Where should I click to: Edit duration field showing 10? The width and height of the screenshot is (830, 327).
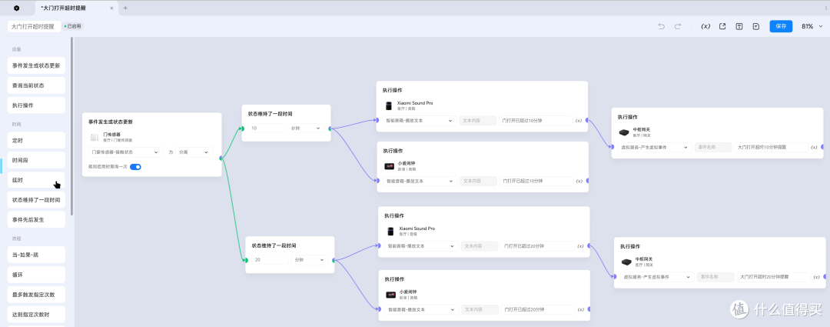[266, 128]
